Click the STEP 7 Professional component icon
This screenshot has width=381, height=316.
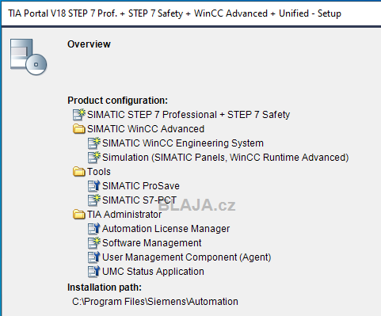click(x=79, y=115)
